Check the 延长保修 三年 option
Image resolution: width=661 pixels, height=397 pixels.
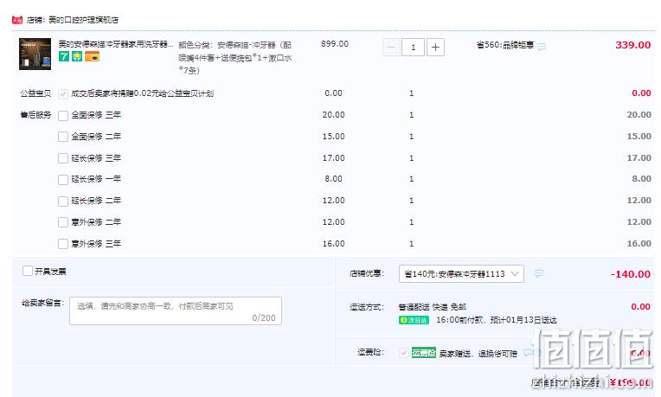(x=63, y=158)
